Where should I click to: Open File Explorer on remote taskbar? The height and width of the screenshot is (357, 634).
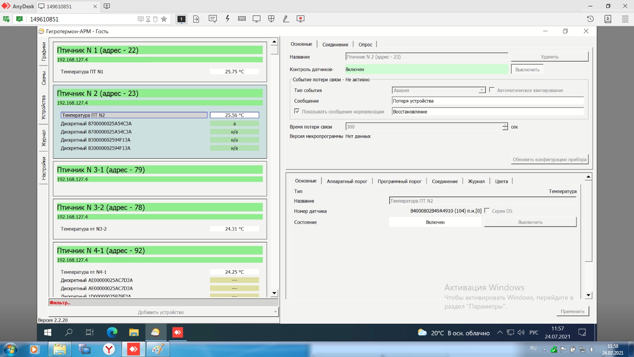134,332
